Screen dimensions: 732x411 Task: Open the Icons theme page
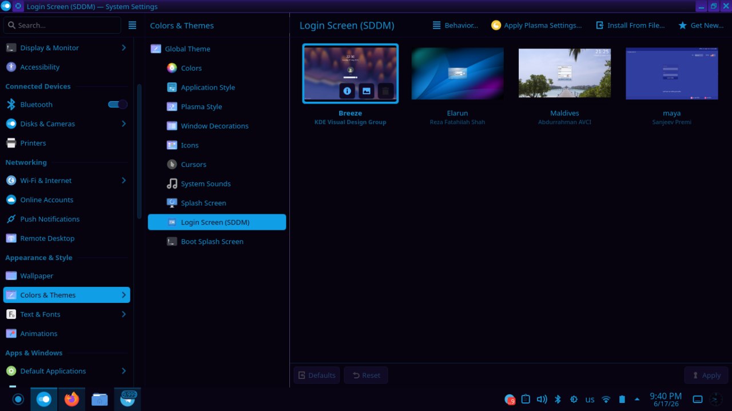tap(217, 145)
